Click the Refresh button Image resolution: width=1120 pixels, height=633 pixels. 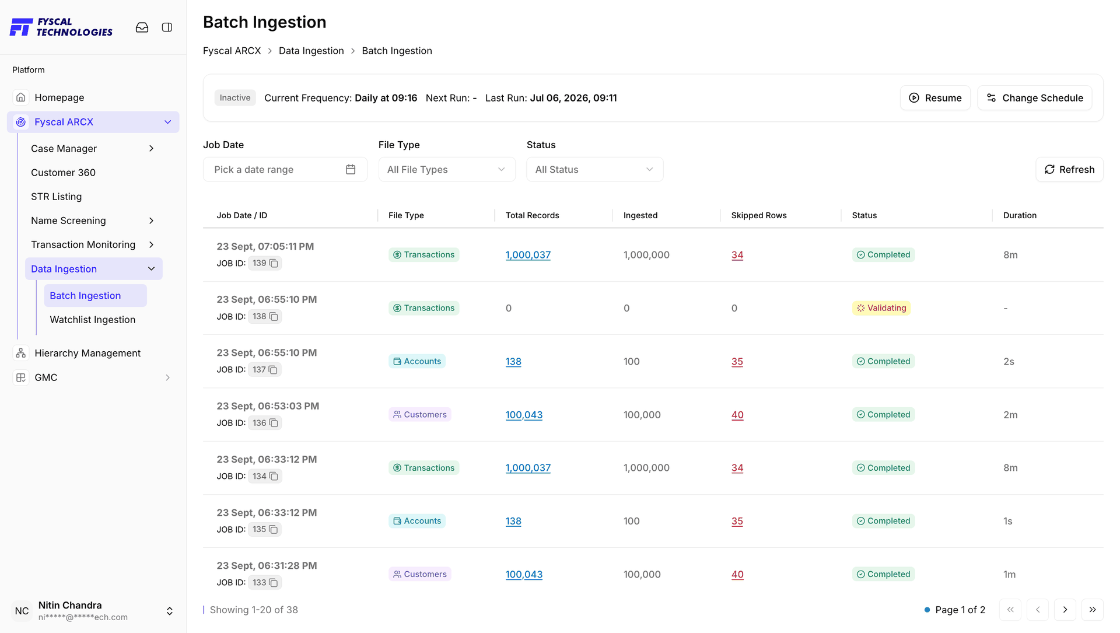coord(1069,169)
